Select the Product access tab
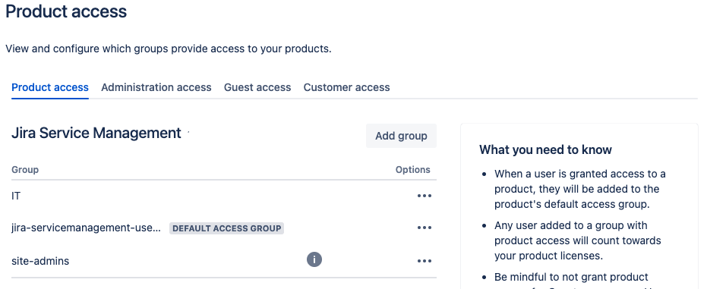 click(50, 87)
